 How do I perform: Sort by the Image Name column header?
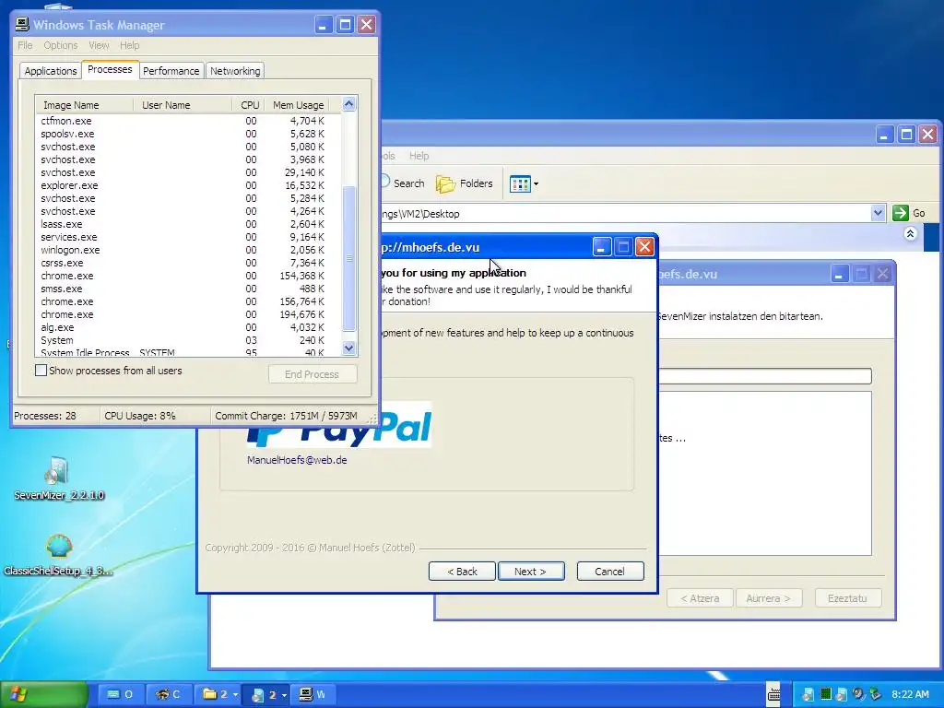pos(84,105)
